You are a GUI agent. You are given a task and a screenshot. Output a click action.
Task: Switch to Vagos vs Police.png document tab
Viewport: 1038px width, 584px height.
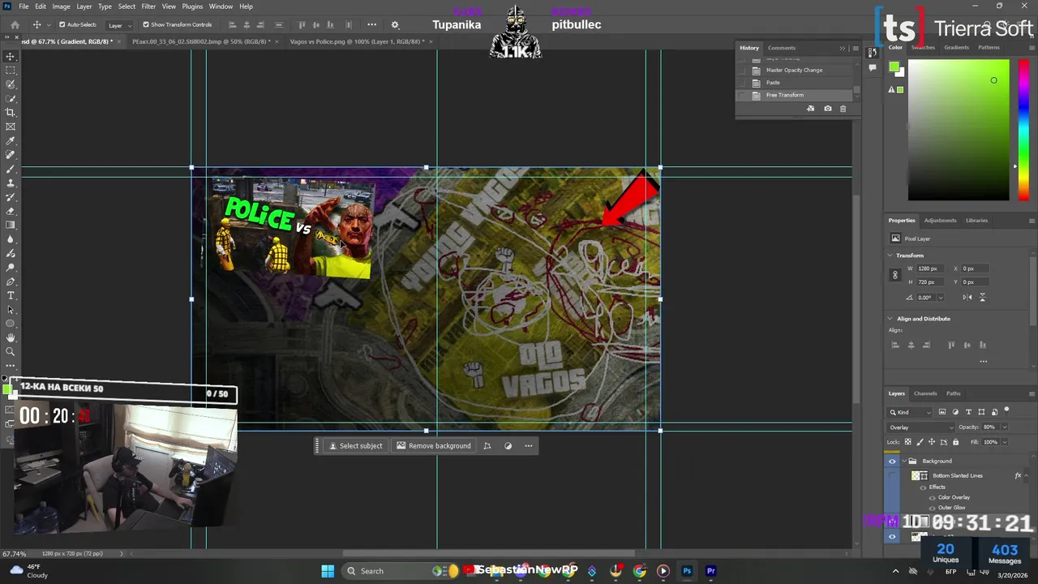pos(357,41)
